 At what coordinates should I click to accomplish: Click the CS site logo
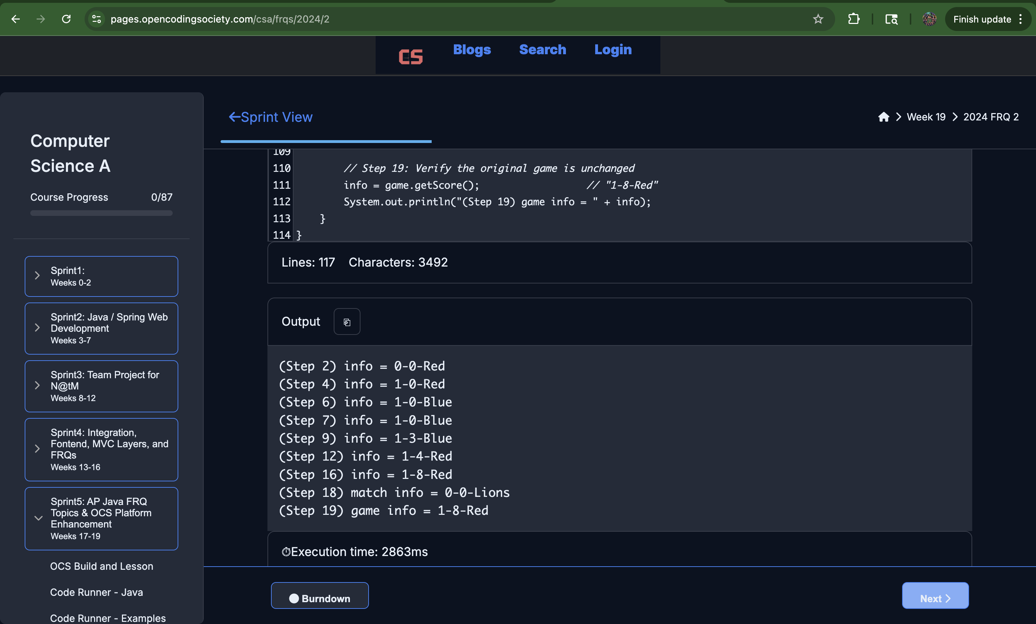[x=411, y=56]
